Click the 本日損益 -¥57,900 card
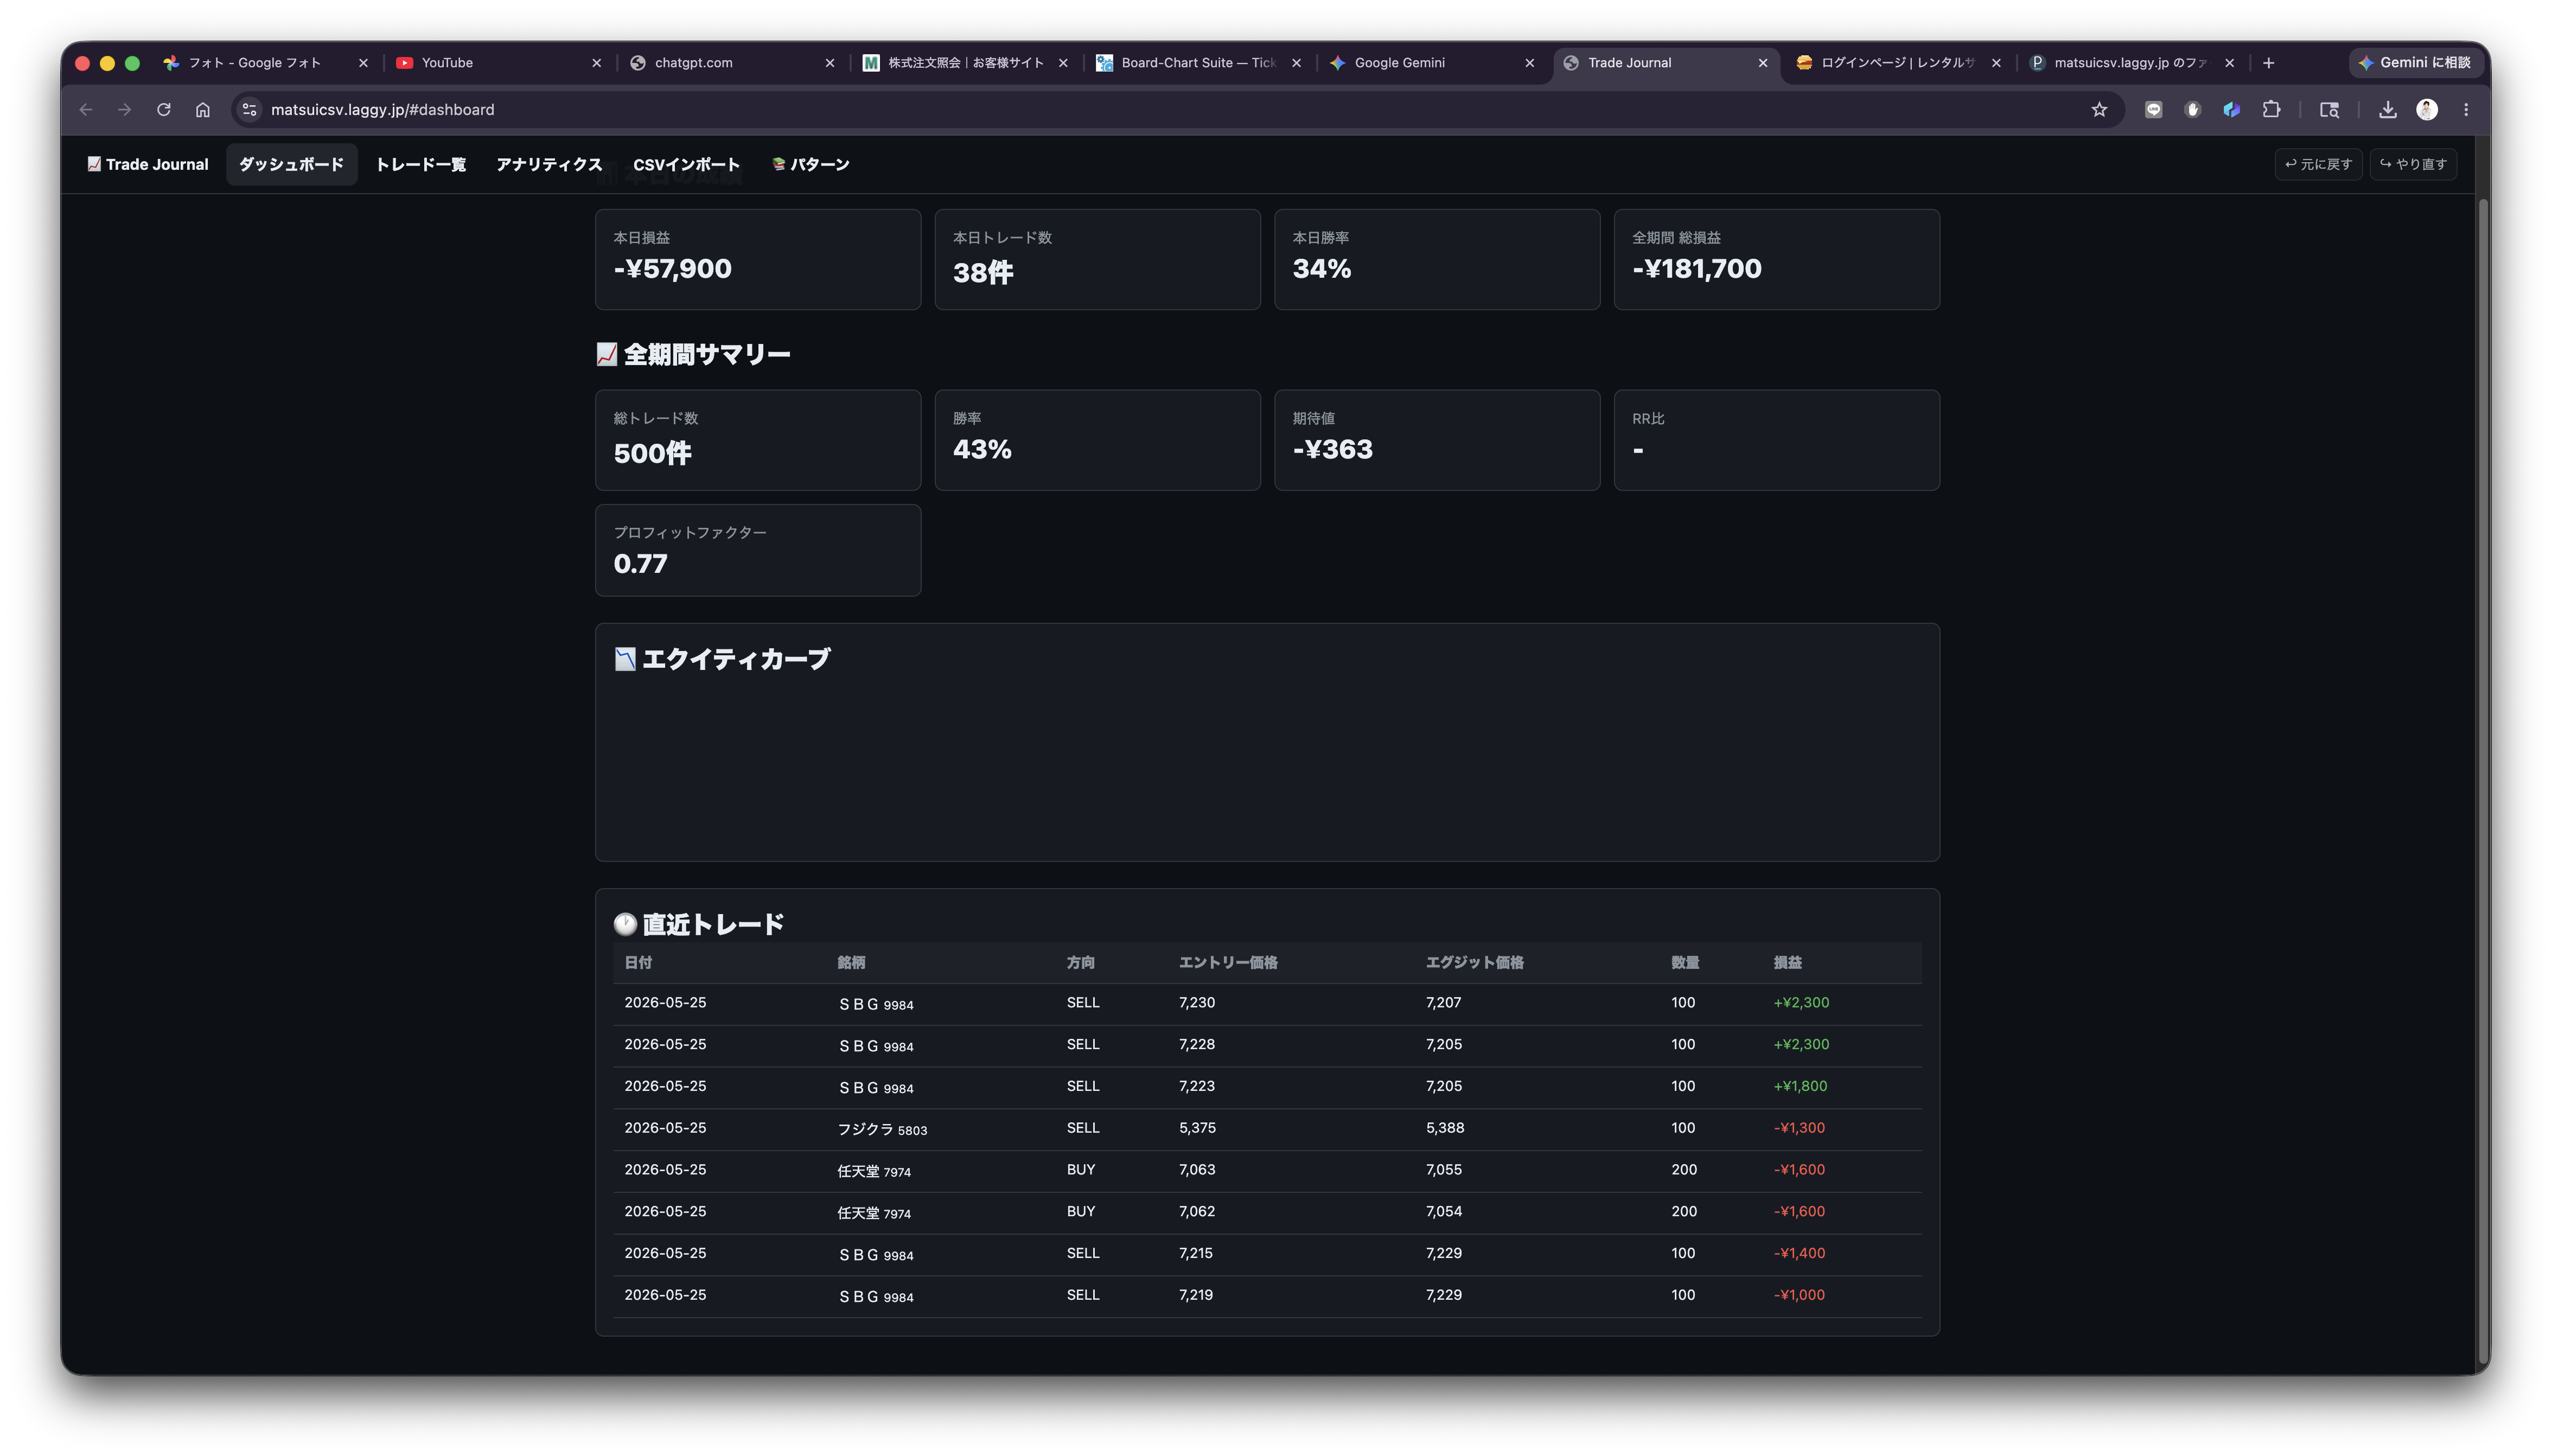The image size is (2552, 1456). pos(758,260)
